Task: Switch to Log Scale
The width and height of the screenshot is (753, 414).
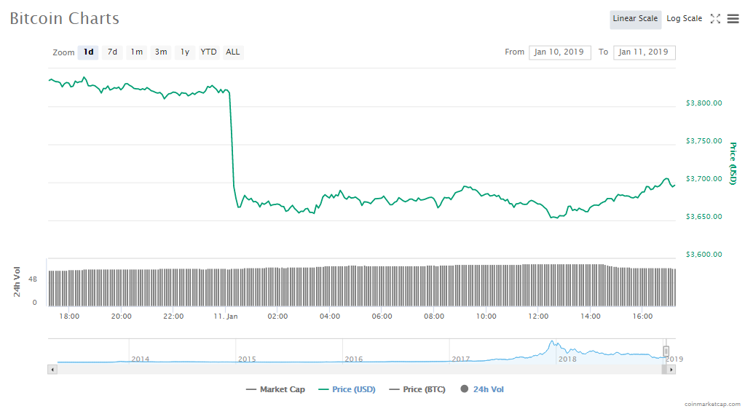Action: pos(684,19)
